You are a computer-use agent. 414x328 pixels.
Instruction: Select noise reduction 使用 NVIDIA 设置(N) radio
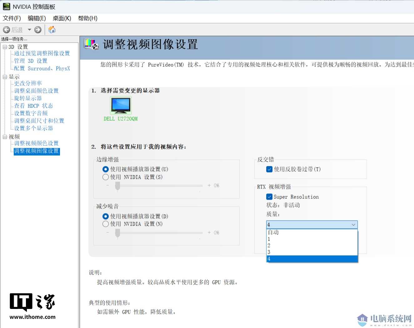106,224
